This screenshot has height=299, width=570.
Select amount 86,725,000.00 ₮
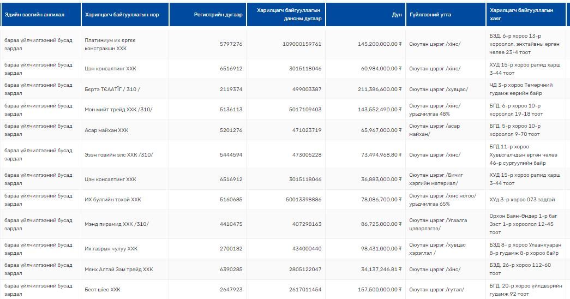[x=381, y=224]
